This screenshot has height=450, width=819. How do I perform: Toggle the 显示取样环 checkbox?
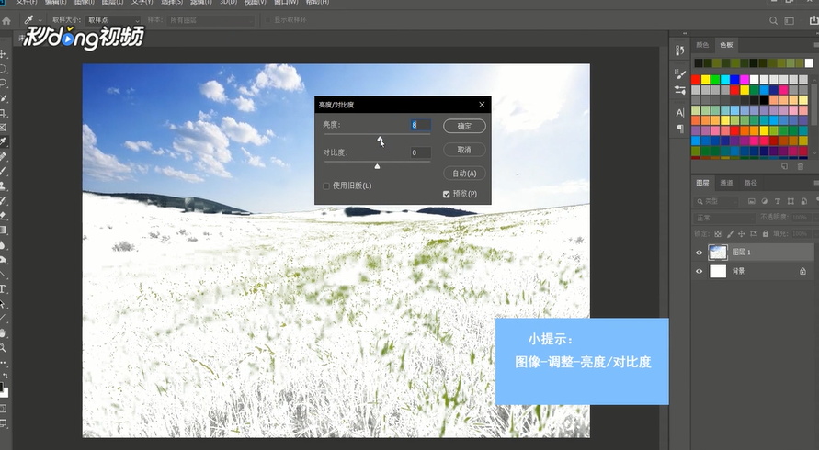(268, 20)
